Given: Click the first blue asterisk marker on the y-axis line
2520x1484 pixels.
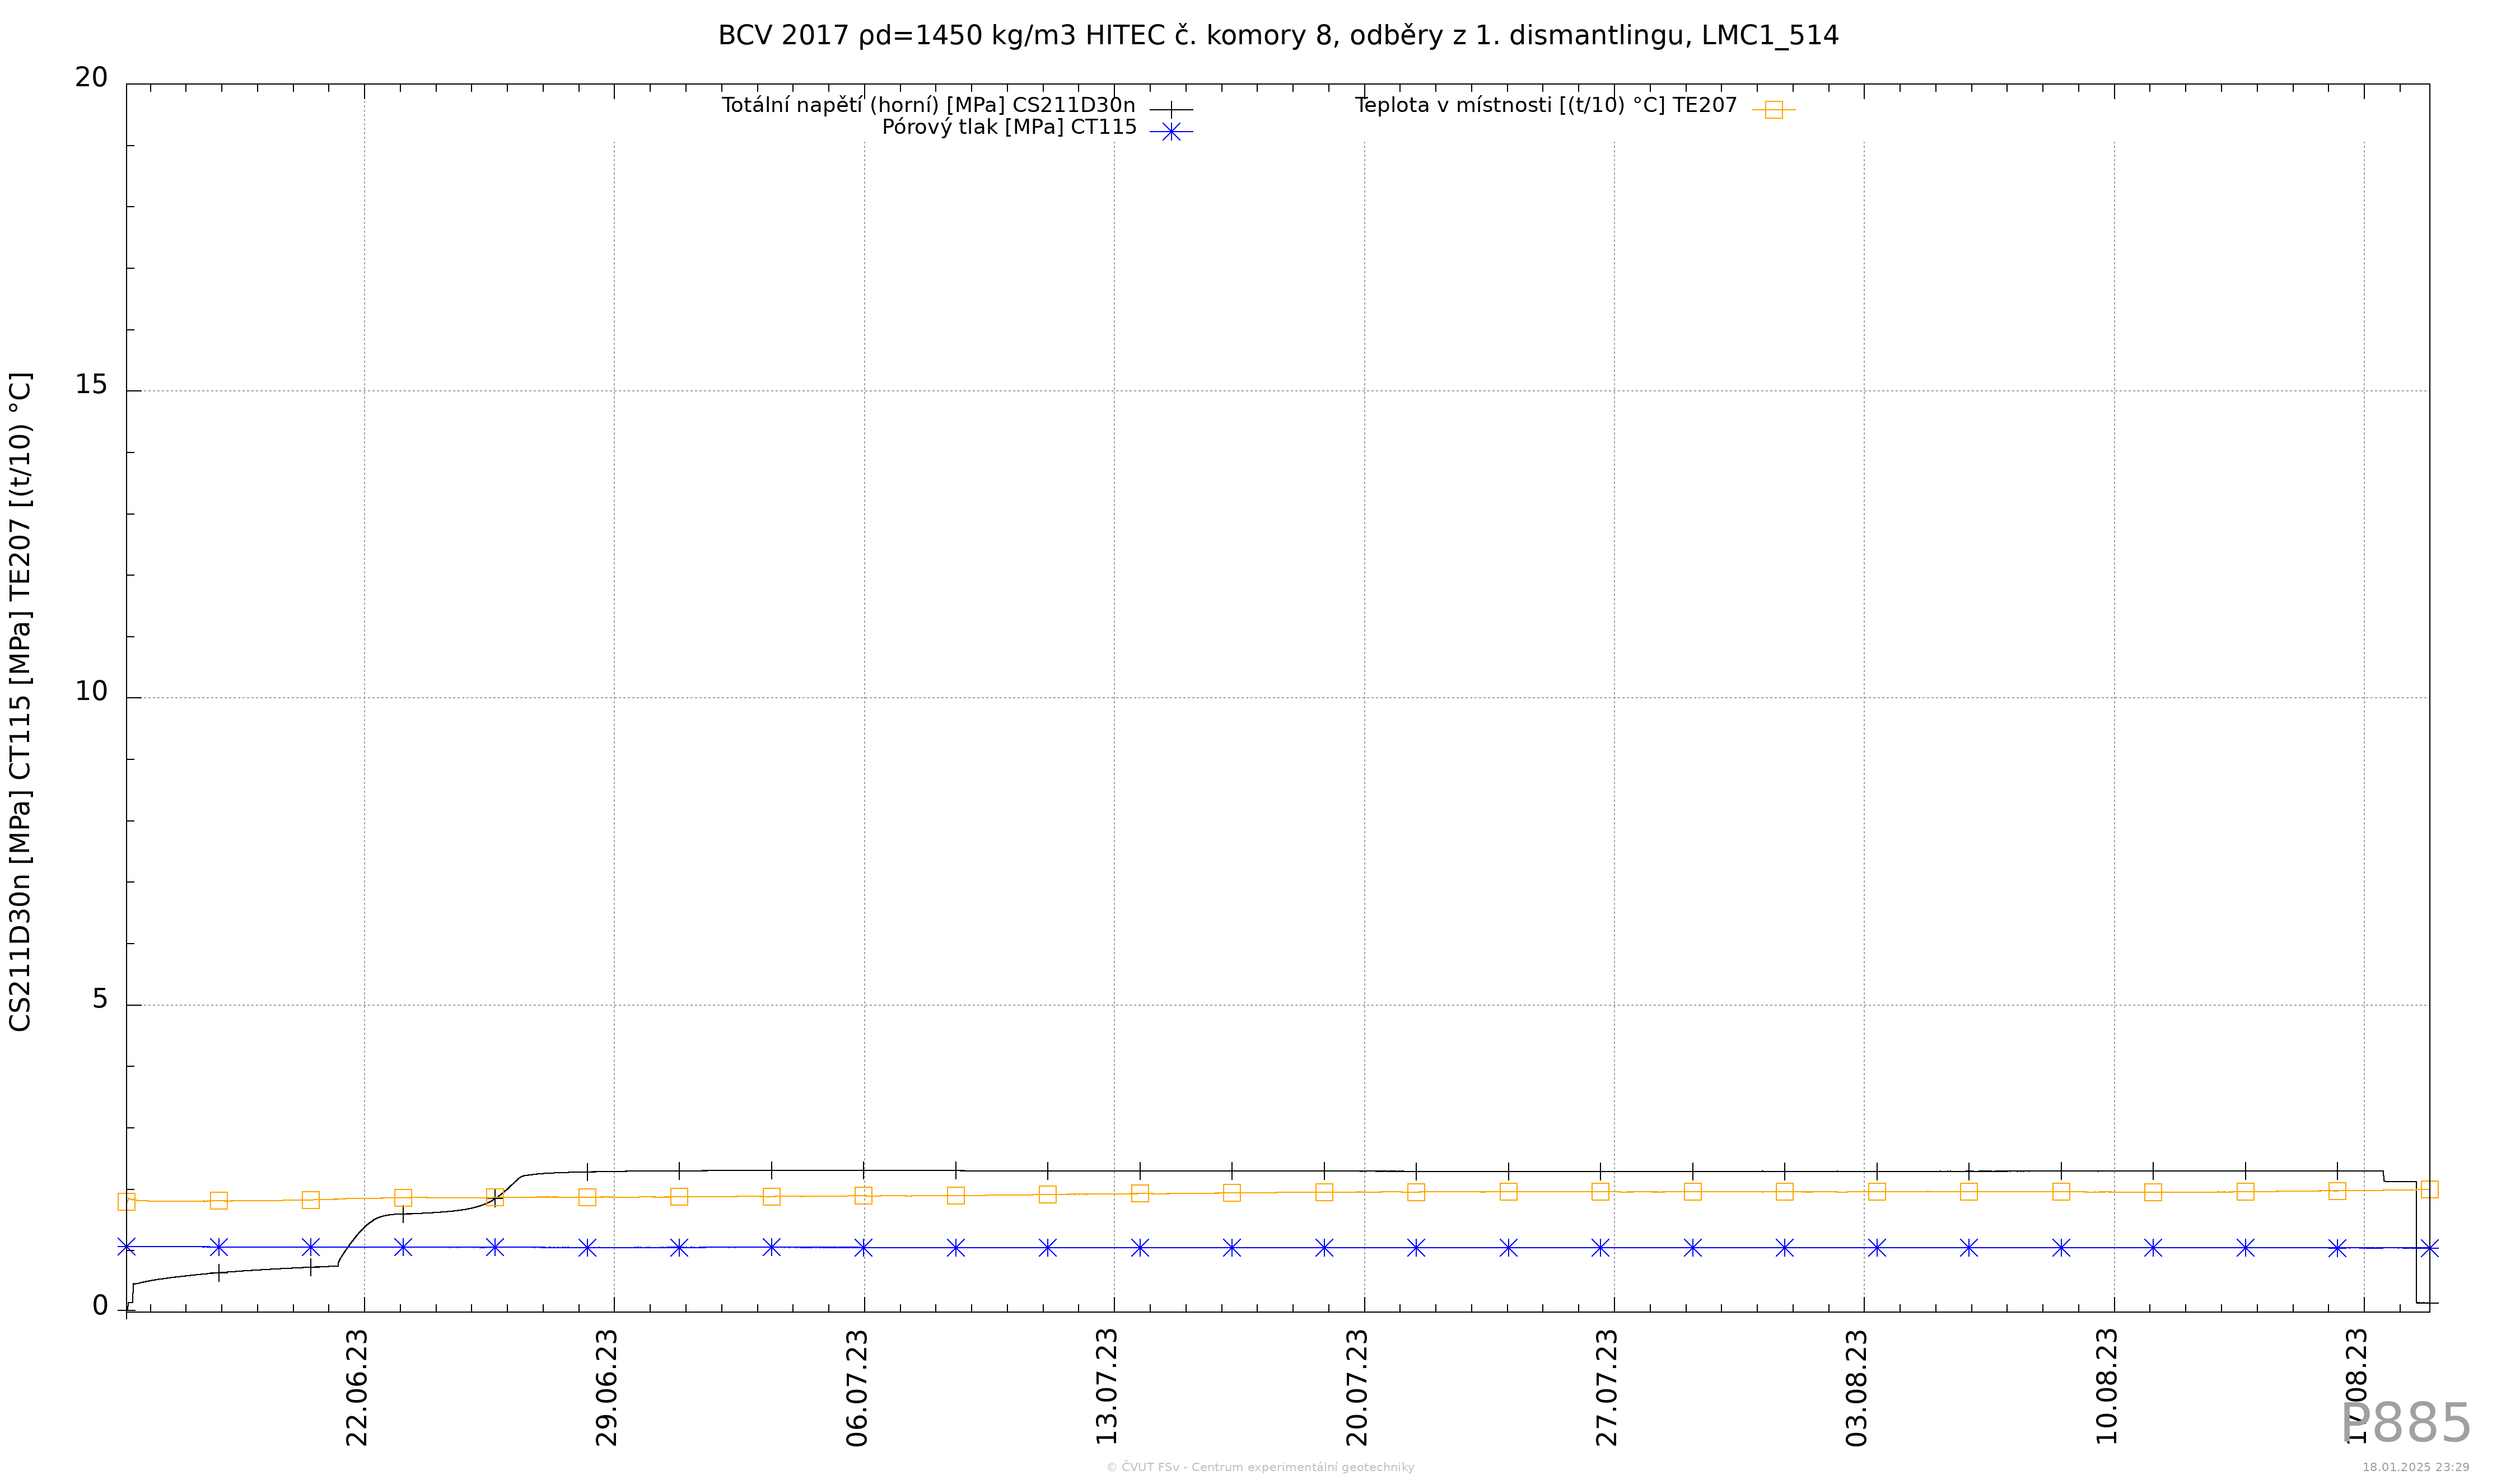Looking at the screenshot, I should click(126, 1247).
